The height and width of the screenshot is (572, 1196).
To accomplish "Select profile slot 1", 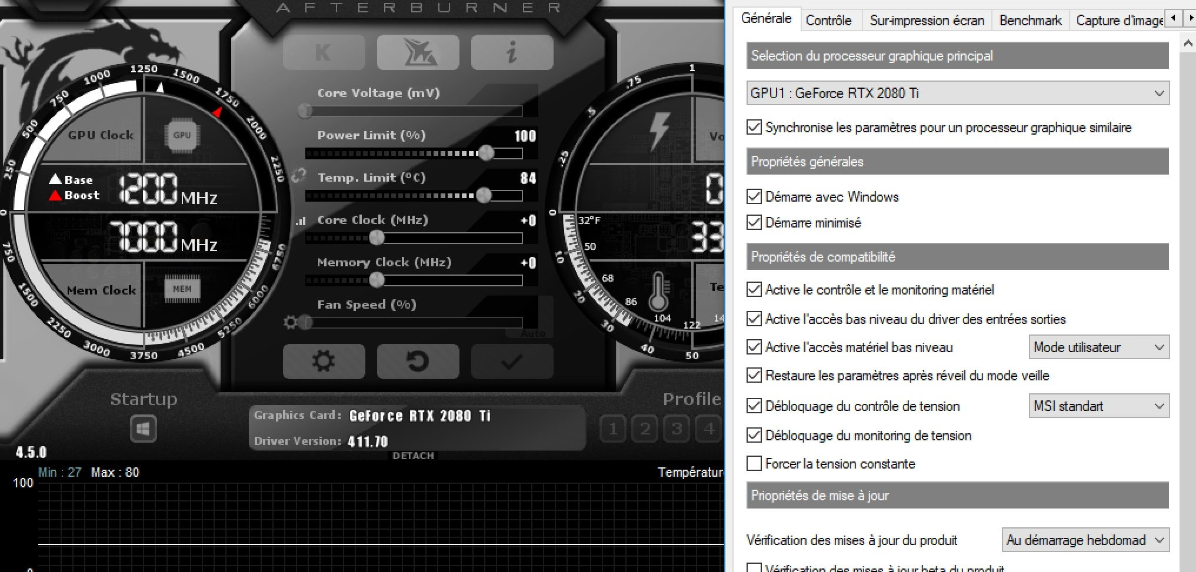I will pyautogui.click(x=613, y=429).
